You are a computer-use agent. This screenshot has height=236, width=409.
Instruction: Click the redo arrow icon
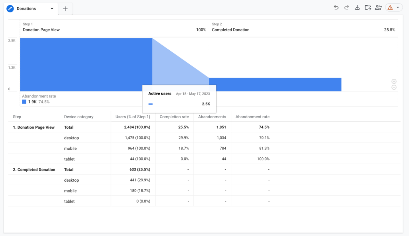pyautogui.click(x=346, y=8)
